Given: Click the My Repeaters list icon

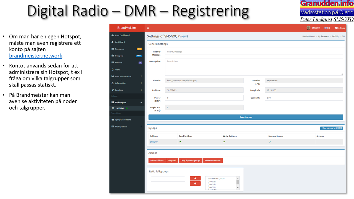Looking at the screenshot, I should click(113, 127).
